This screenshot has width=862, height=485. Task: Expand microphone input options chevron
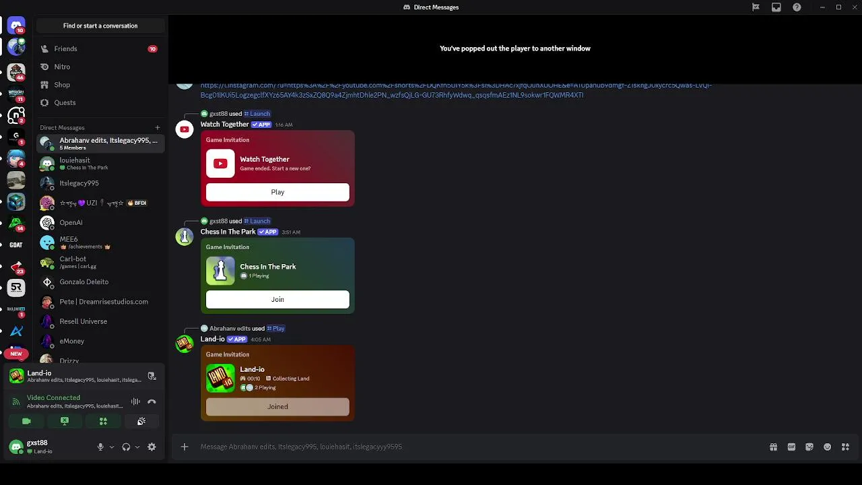pos(112,447)
